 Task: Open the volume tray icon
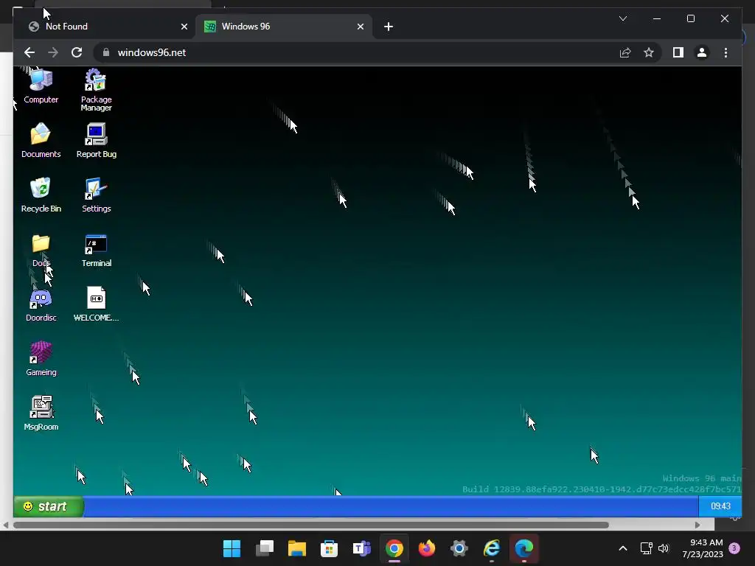664,548
